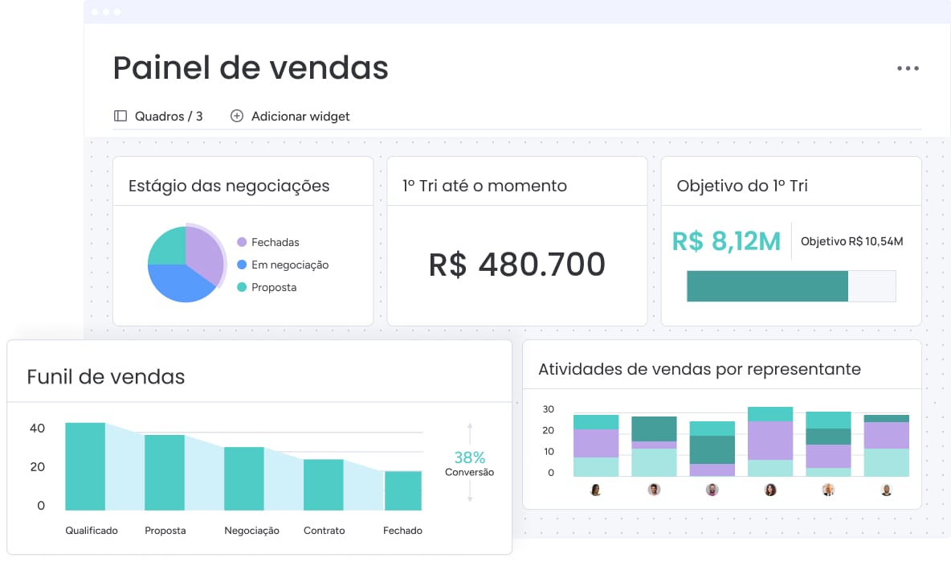This screenshot has width=951, height=562.
Task: Click the "Painel de vendas" title to edit
Action: click(x=250, y=68)
